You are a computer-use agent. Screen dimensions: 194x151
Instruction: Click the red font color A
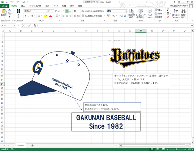pos(51,16)
